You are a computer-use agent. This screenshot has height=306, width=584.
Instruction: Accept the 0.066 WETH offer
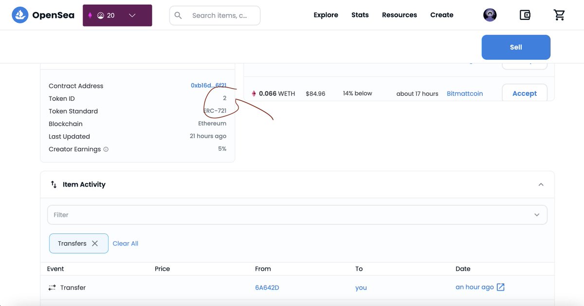click(x=525, y=93)
